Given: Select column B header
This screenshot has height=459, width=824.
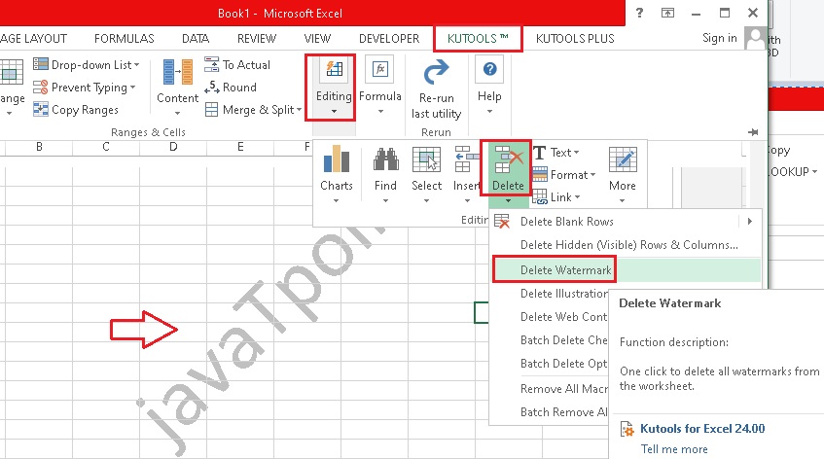Looking at the screenshot, I should [39, 147].
